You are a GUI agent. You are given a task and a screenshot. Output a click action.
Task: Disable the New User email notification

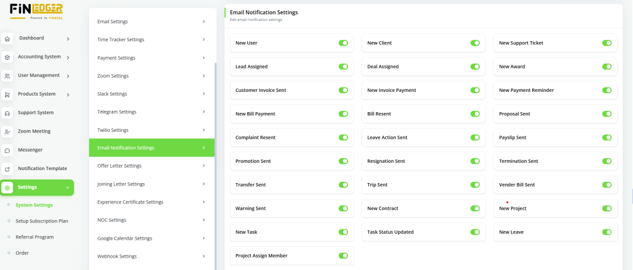[x=343, y=43]
